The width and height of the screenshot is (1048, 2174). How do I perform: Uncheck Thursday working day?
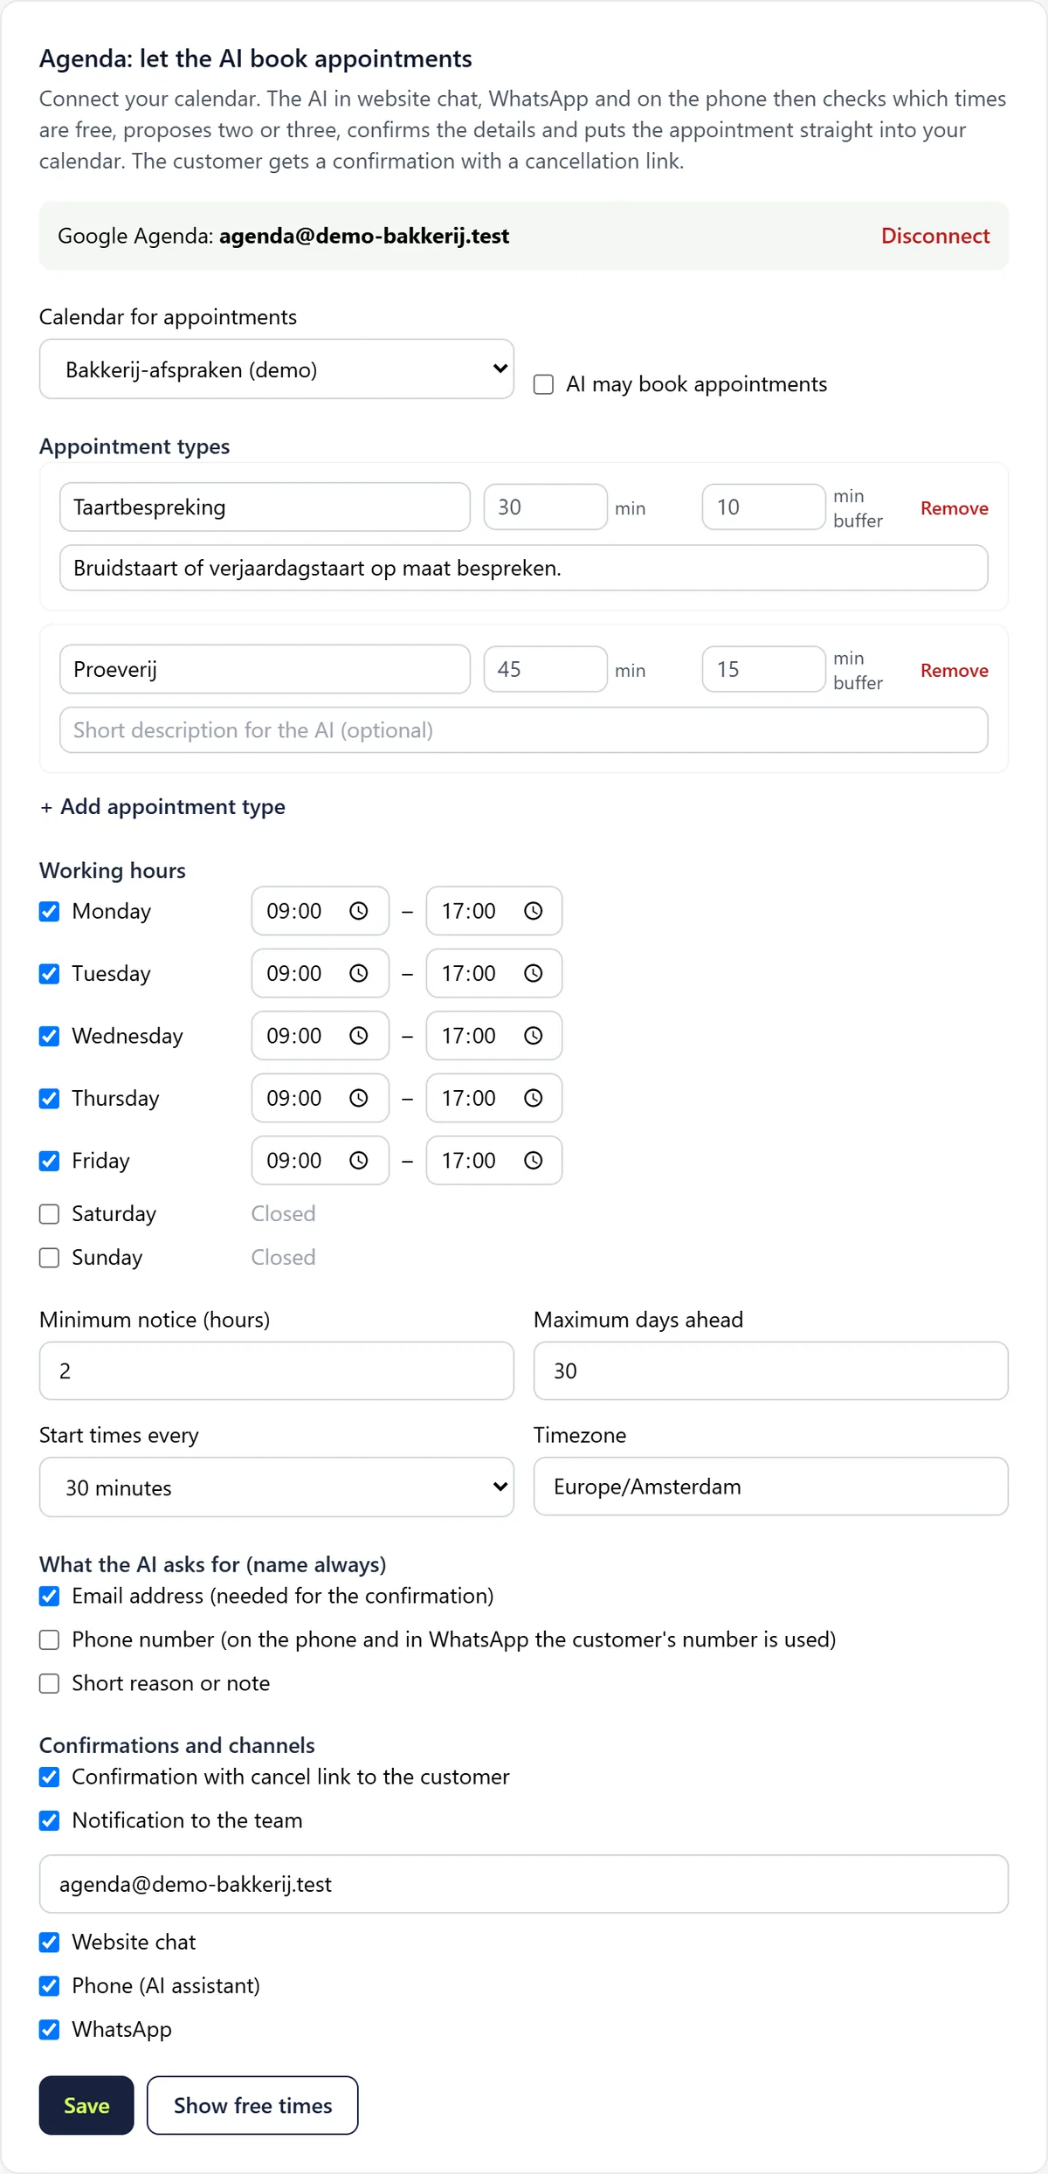(50, 1099)
